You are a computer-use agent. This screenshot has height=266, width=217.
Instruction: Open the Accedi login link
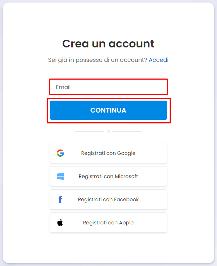coord(158,60)
